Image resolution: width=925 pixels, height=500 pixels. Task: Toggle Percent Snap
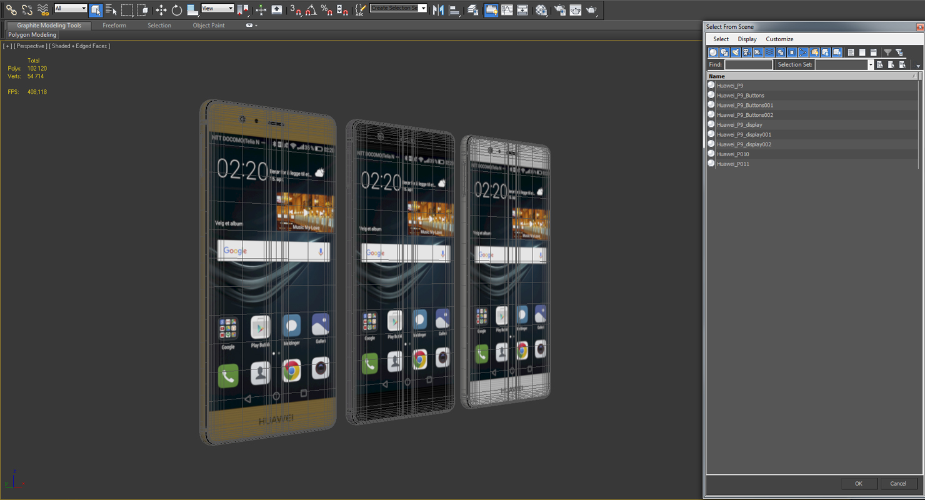[x=327, y=9]
